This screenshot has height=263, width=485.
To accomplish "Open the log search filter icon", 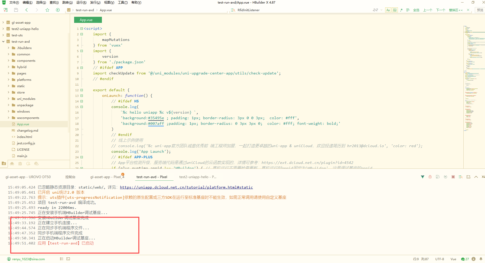I will pyautogui.click(x=461, y=177).
